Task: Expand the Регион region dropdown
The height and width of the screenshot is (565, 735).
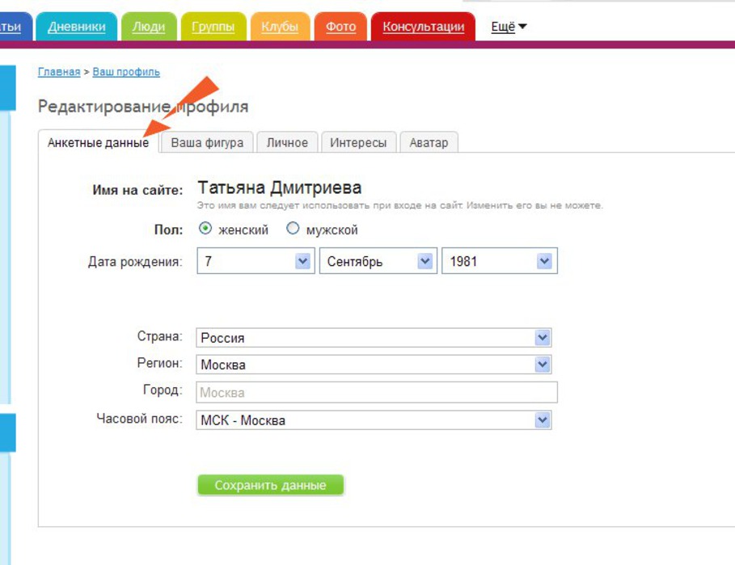Action: [543, 365]
